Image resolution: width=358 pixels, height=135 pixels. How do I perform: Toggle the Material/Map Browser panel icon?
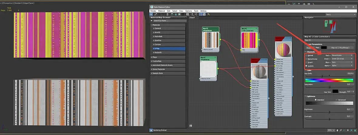(x=200, y=14)
